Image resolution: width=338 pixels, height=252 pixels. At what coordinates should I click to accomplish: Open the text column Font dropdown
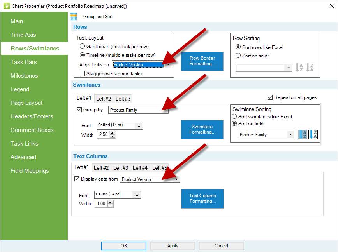click(x=118, y=195)
